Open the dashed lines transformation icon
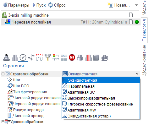 pos(64,57)
